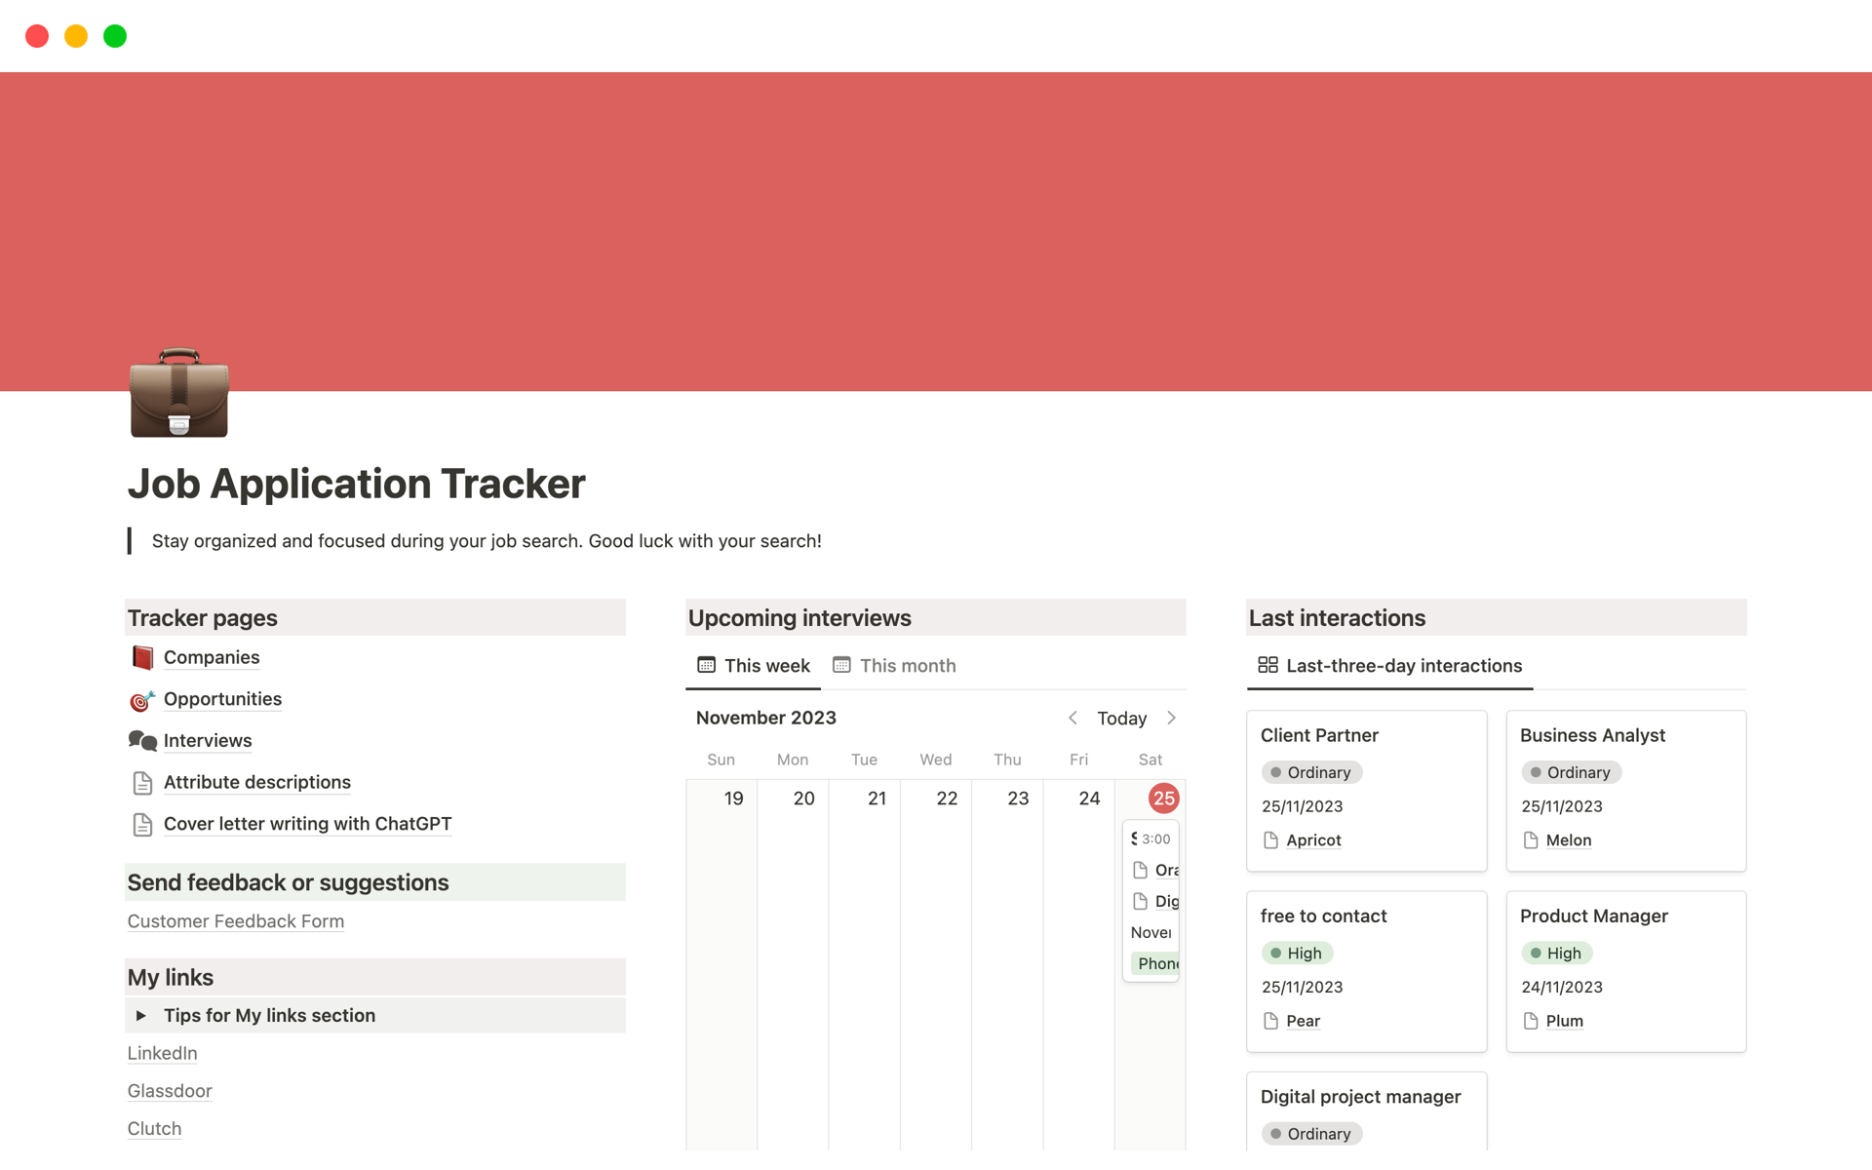
Task: Switch to the This month tab
Action: (x=894, y=666)
